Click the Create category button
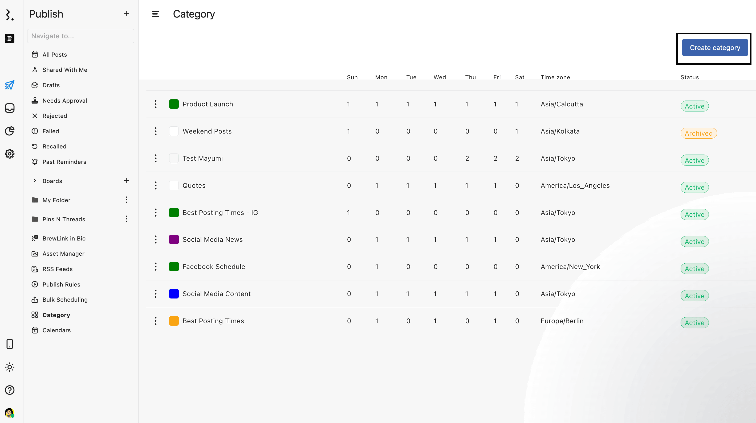This screenshot has width=756, height=423. [715, 48]
